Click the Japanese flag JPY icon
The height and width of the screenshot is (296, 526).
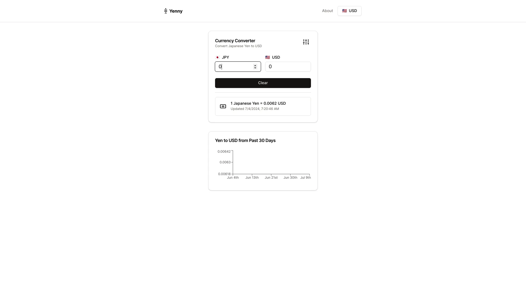(217, 57)
